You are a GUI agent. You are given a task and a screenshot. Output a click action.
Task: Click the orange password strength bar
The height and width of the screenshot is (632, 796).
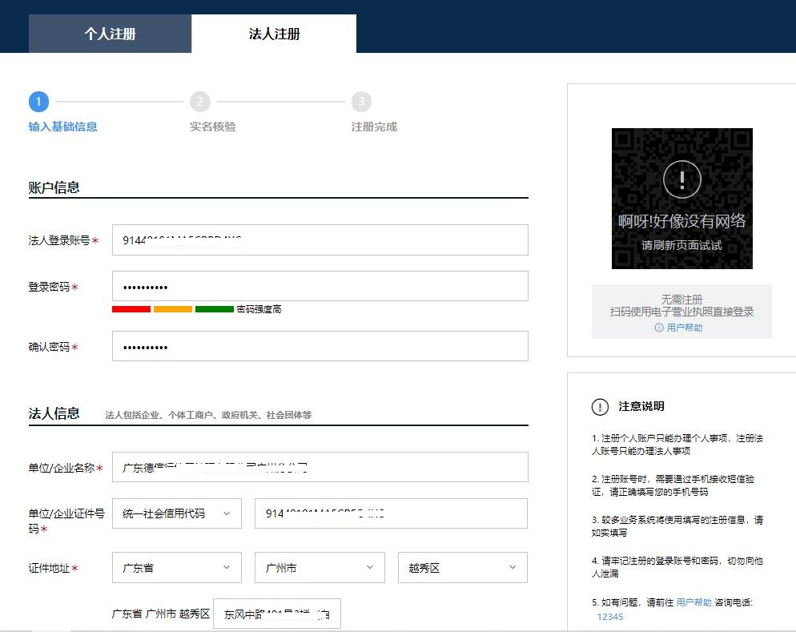[x=173, y=309]
